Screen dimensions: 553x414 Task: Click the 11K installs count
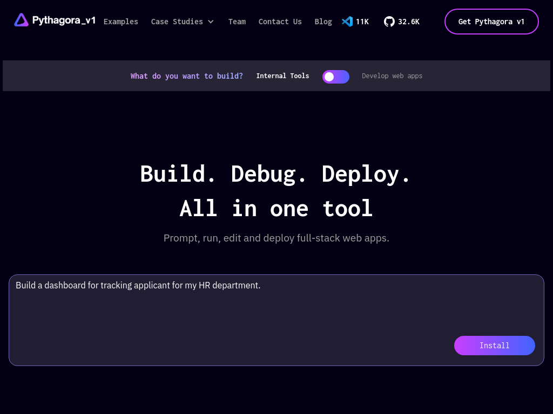362,22
